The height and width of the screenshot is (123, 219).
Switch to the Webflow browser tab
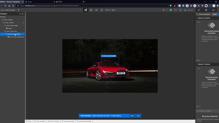(11, 2)
